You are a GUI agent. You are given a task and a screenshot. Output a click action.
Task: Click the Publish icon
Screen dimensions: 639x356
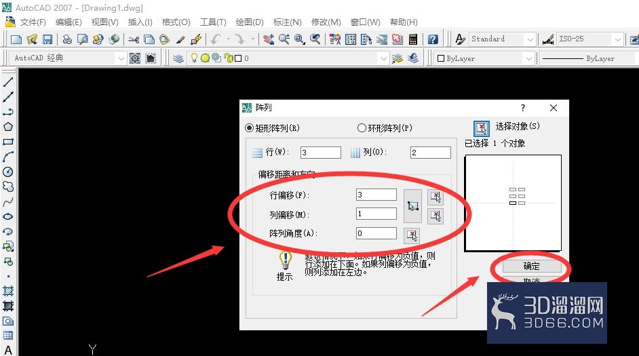pyautogui.click(x=98, y=39)
